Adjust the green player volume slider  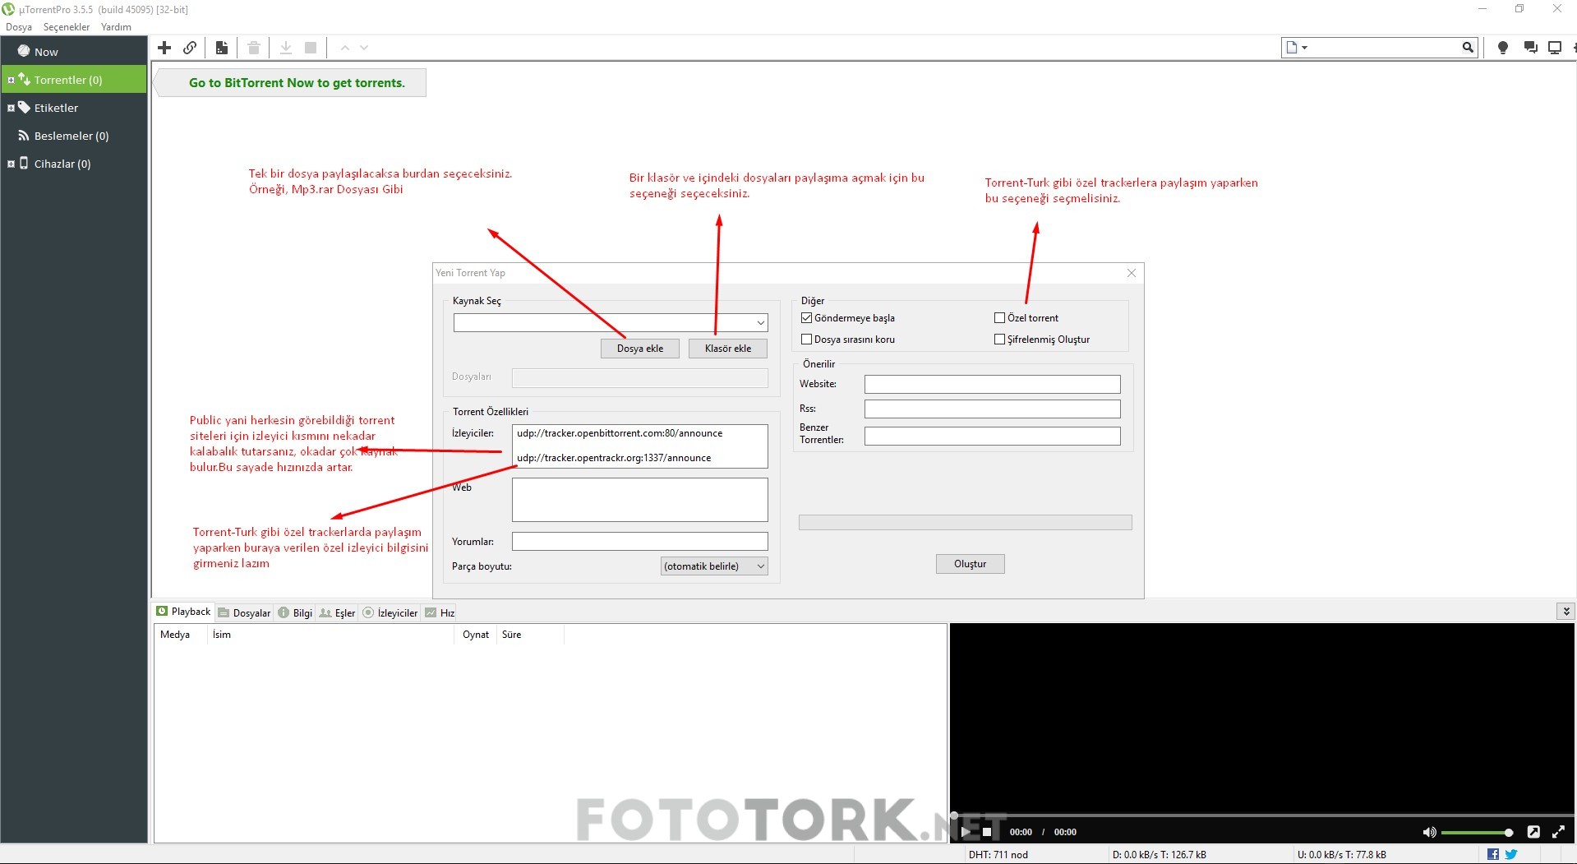click(x=1476, y=833)
